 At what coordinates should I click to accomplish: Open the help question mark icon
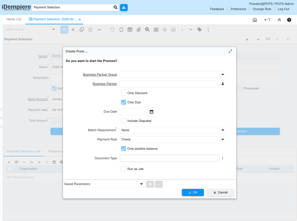[x=289, y=20]
